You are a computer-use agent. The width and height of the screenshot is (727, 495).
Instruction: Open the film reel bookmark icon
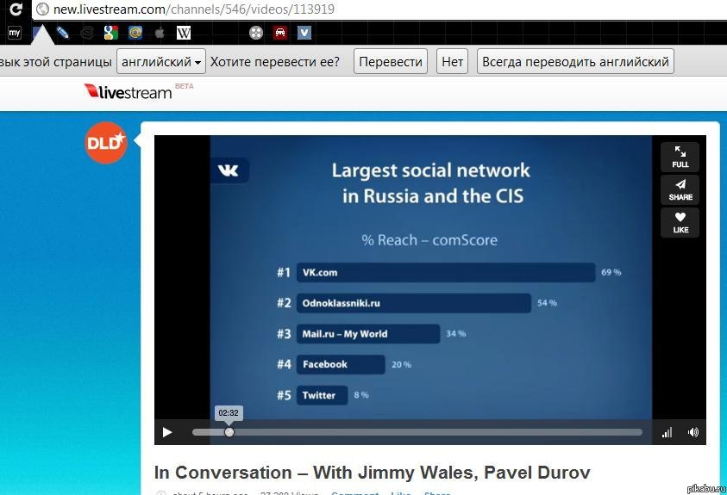click(x=256, y=33)
